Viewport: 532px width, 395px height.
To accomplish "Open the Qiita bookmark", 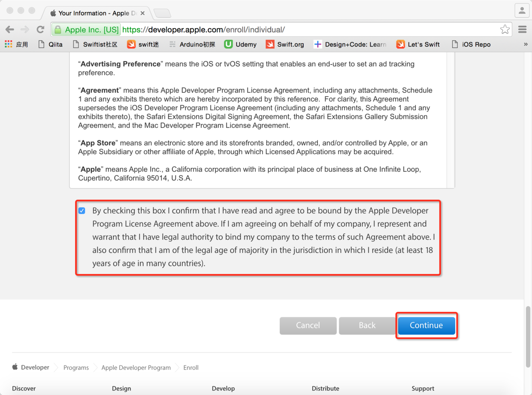I will (x=50, y=44).
